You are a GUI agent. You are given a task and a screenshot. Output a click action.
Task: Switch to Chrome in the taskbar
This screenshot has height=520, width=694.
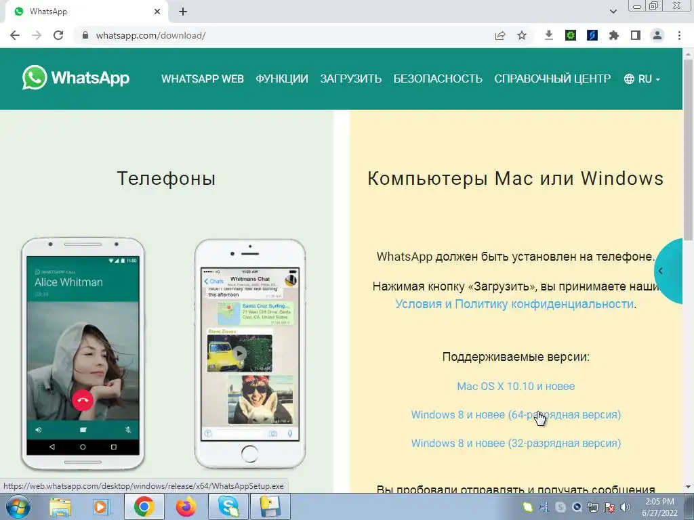point(144,506)
